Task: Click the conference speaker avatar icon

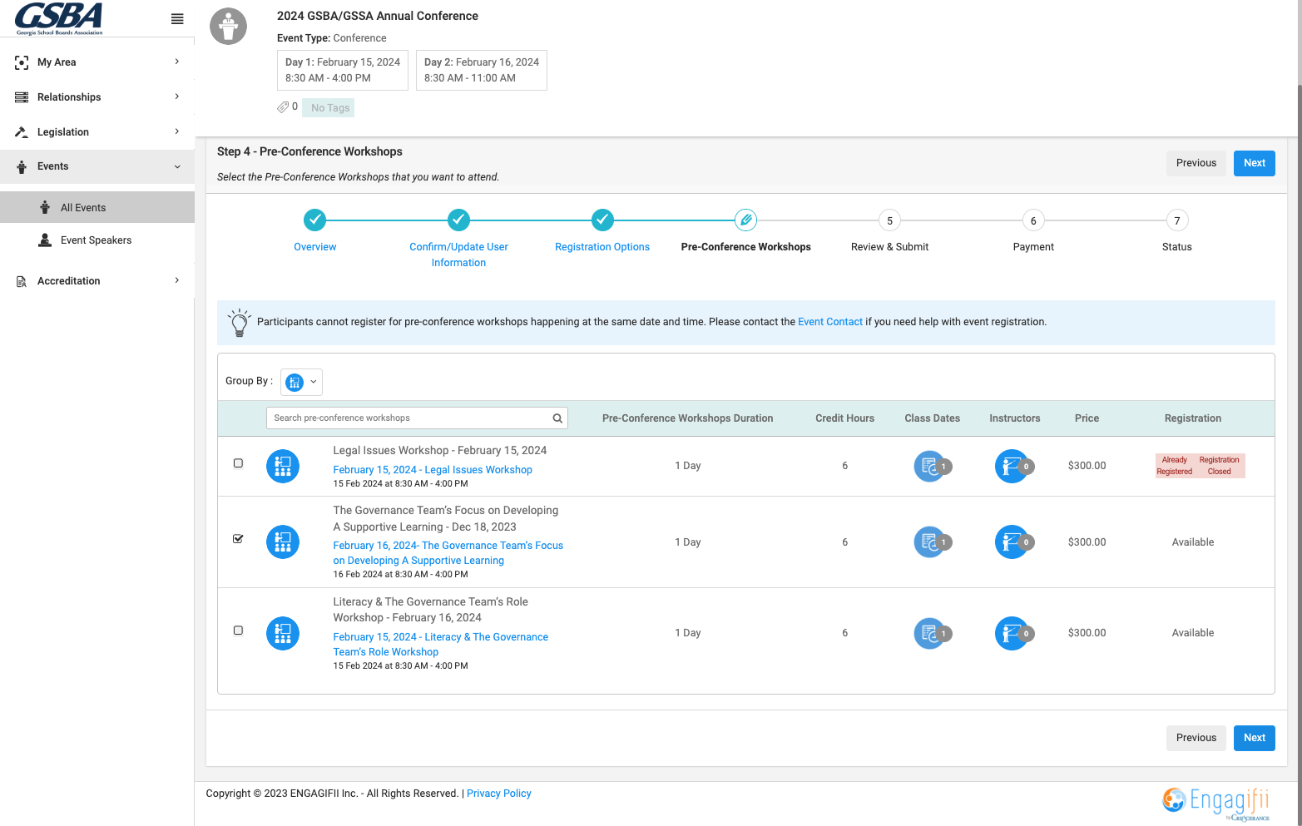Action: (x=228, y=27)
